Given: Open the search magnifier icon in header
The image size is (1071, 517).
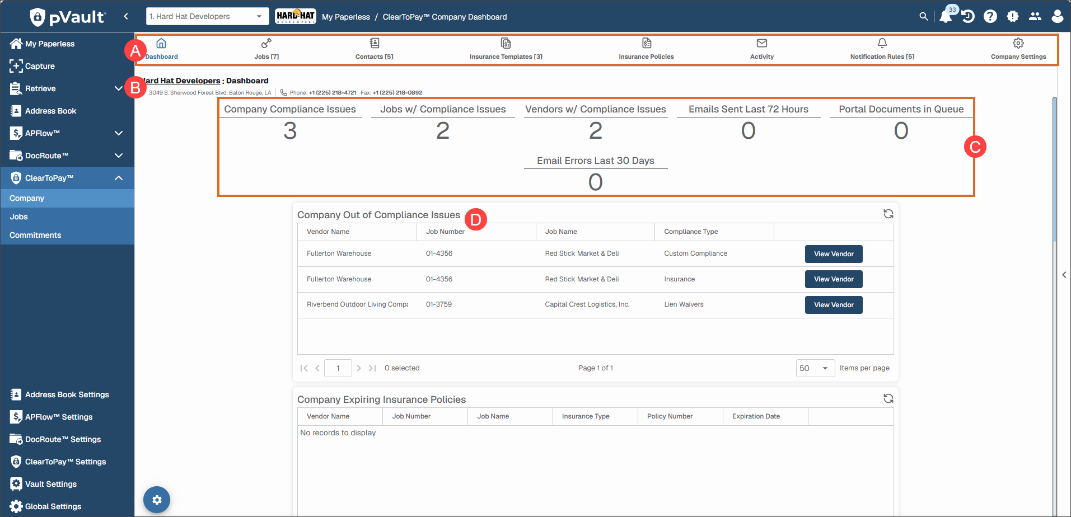Looking at the screenshot, I should (924, 17).
